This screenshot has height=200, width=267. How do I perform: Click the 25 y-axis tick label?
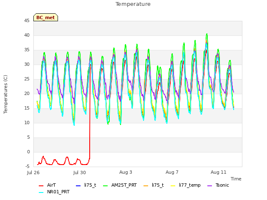pyautogui.click(x=27, y=79)
